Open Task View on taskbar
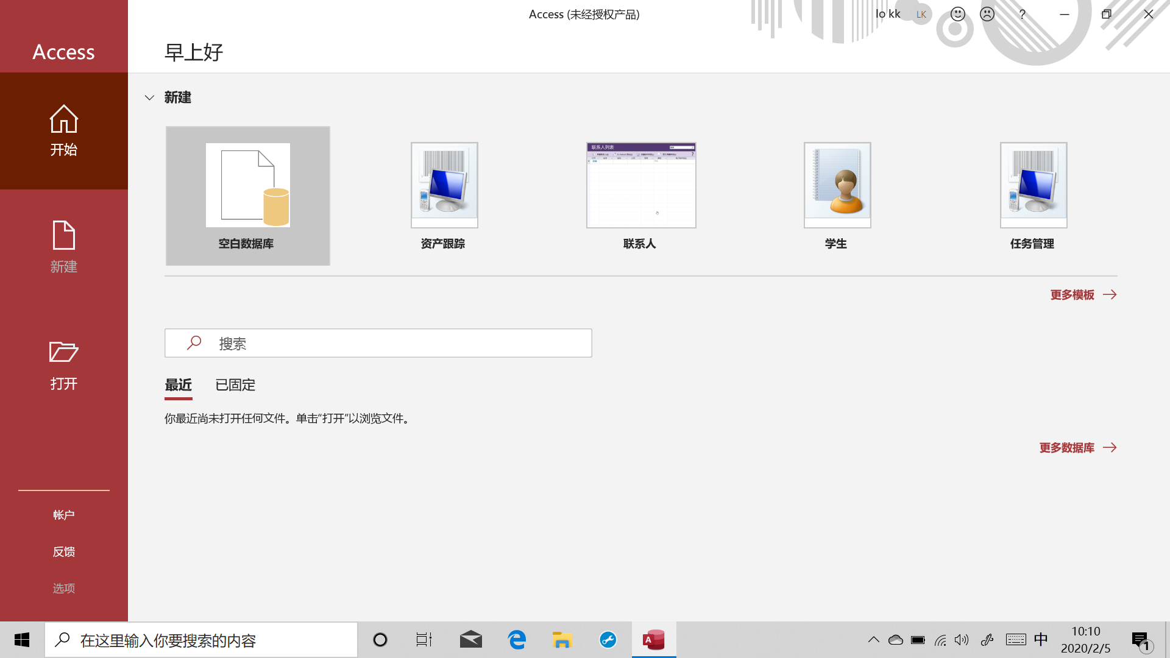 click(x=424, y=640)
